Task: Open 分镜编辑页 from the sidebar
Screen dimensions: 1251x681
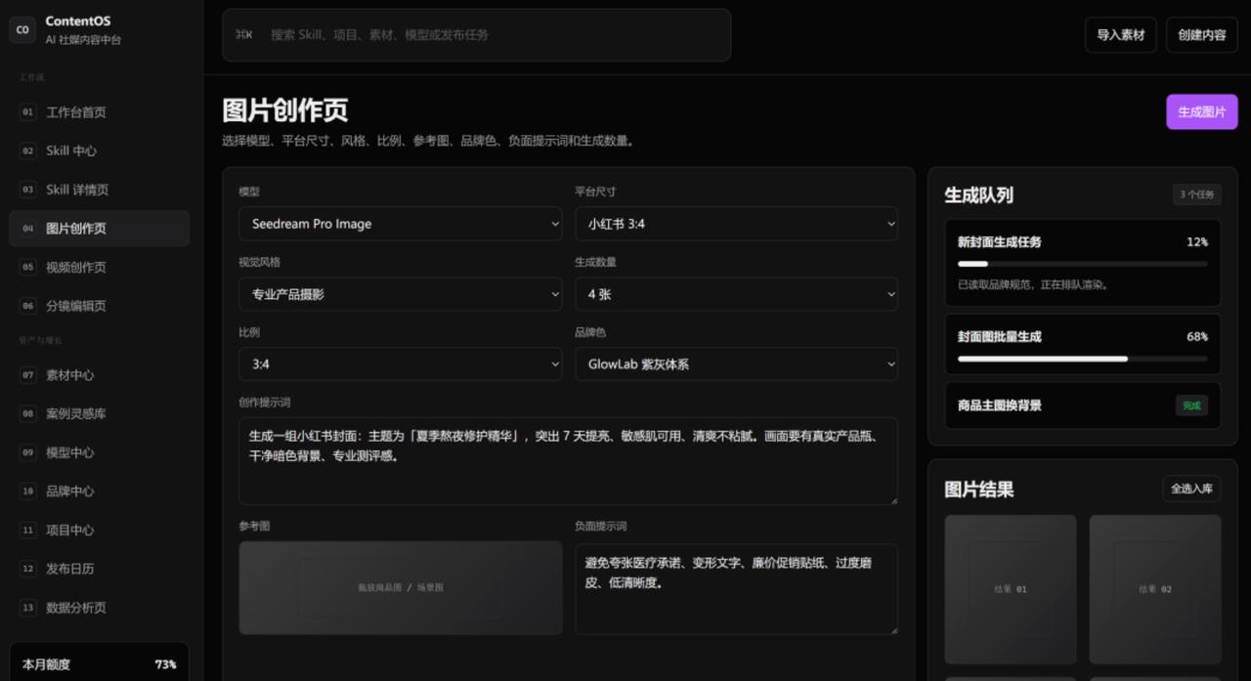Action: [99, 306]
